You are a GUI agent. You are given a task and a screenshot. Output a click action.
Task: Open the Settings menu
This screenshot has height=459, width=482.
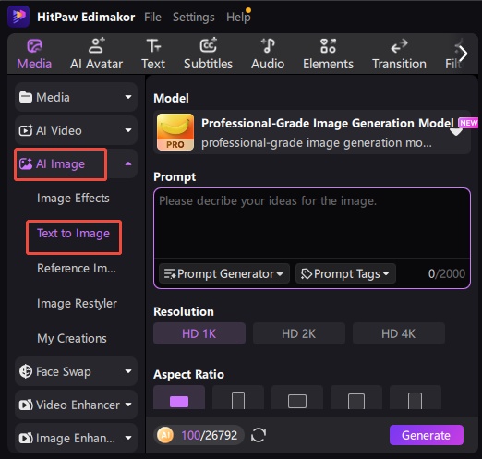pyautogui.click(x=194, y=18)
